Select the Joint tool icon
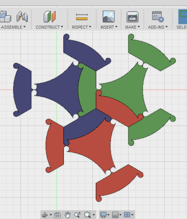The width and height of the screenshot is (187, 219). (x=22, y=17)
